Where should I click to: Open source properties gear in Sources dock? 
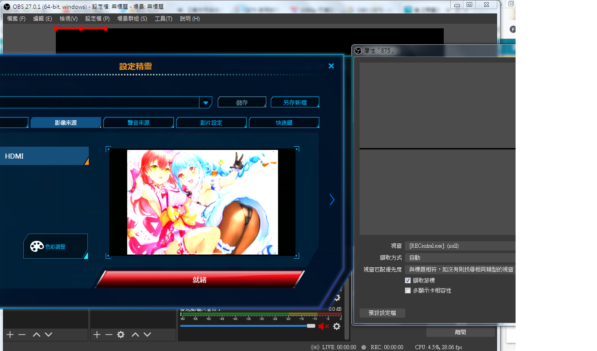coord(121,335)
